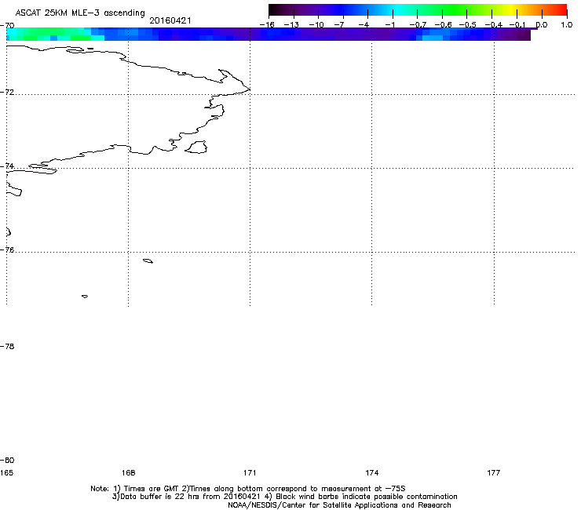Screen dimensions: 581x510
Task: Click the longitude label 168
Action: [x=128, y=472]
